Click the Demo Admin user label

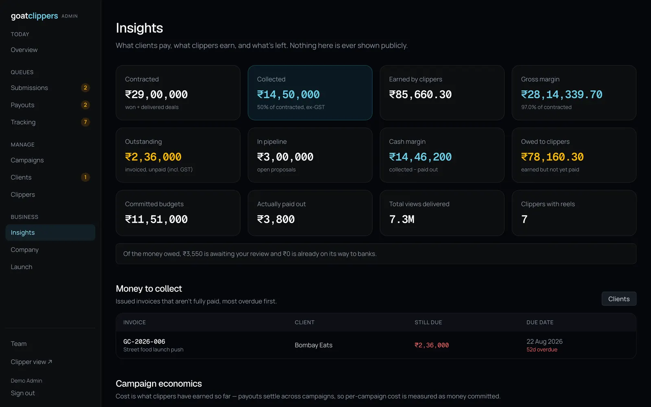[x=26, y=381]
